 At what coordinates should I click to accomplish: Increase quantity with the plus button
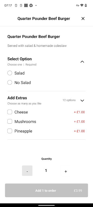[x=66, y=171]
